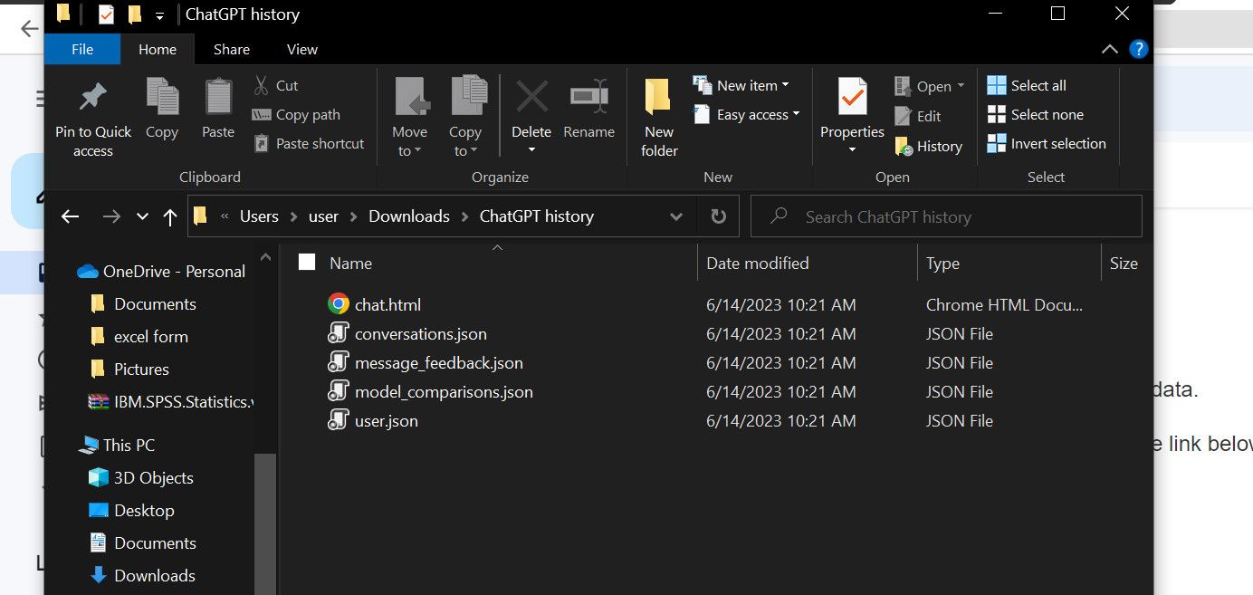
Task: Open IBM.SPSS.Statistics item in sidebar
Action: tap(171, 402)
